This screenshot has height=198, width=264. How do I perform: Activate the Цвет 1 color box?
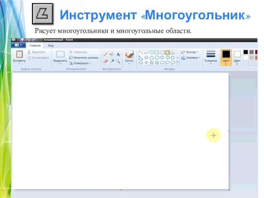tap(226, 57)
